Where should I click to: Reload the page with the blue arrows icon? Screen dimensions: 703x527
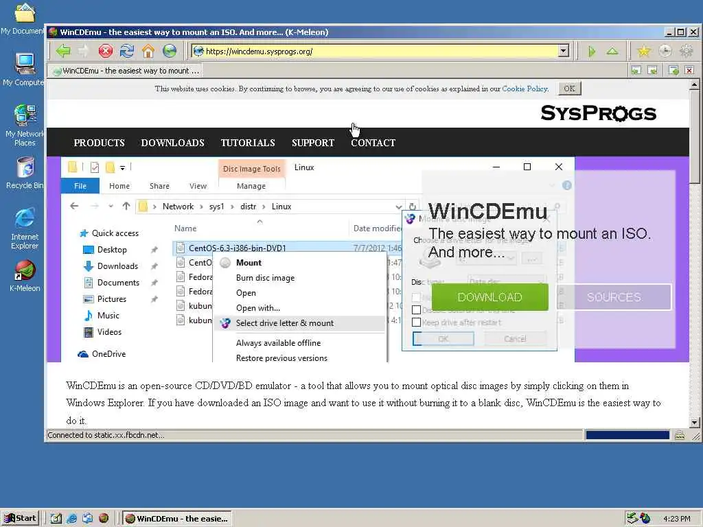pyautogui.click(x=127, y=51)
